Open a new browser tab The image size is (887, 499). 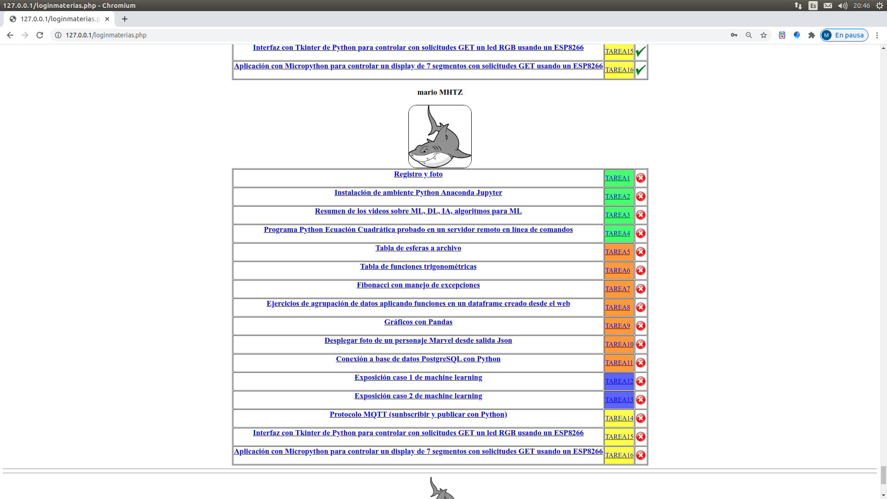(x=125, y=19)
